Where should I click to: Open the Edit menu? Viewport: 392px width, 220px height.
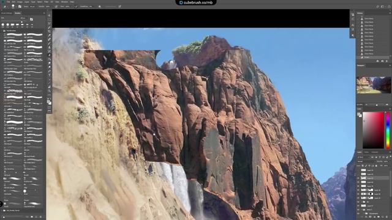click(x=13, y=2)
